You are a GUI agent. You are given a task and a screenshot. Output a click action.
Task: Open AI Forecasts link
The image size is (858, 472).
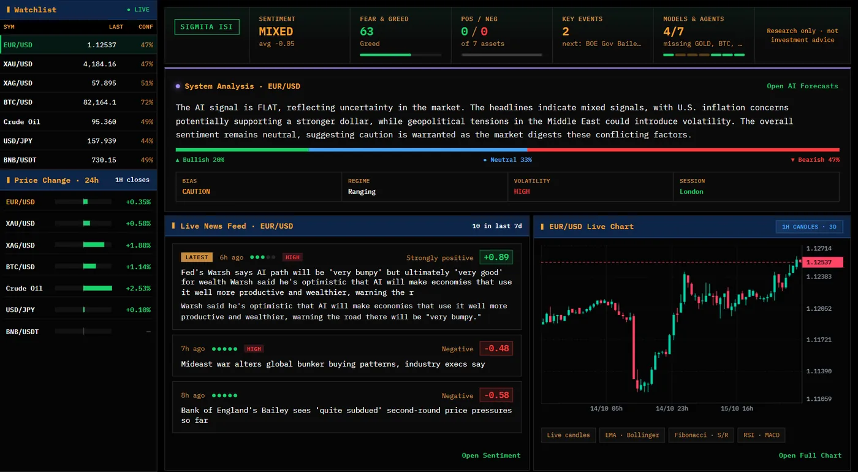[802, 86]
